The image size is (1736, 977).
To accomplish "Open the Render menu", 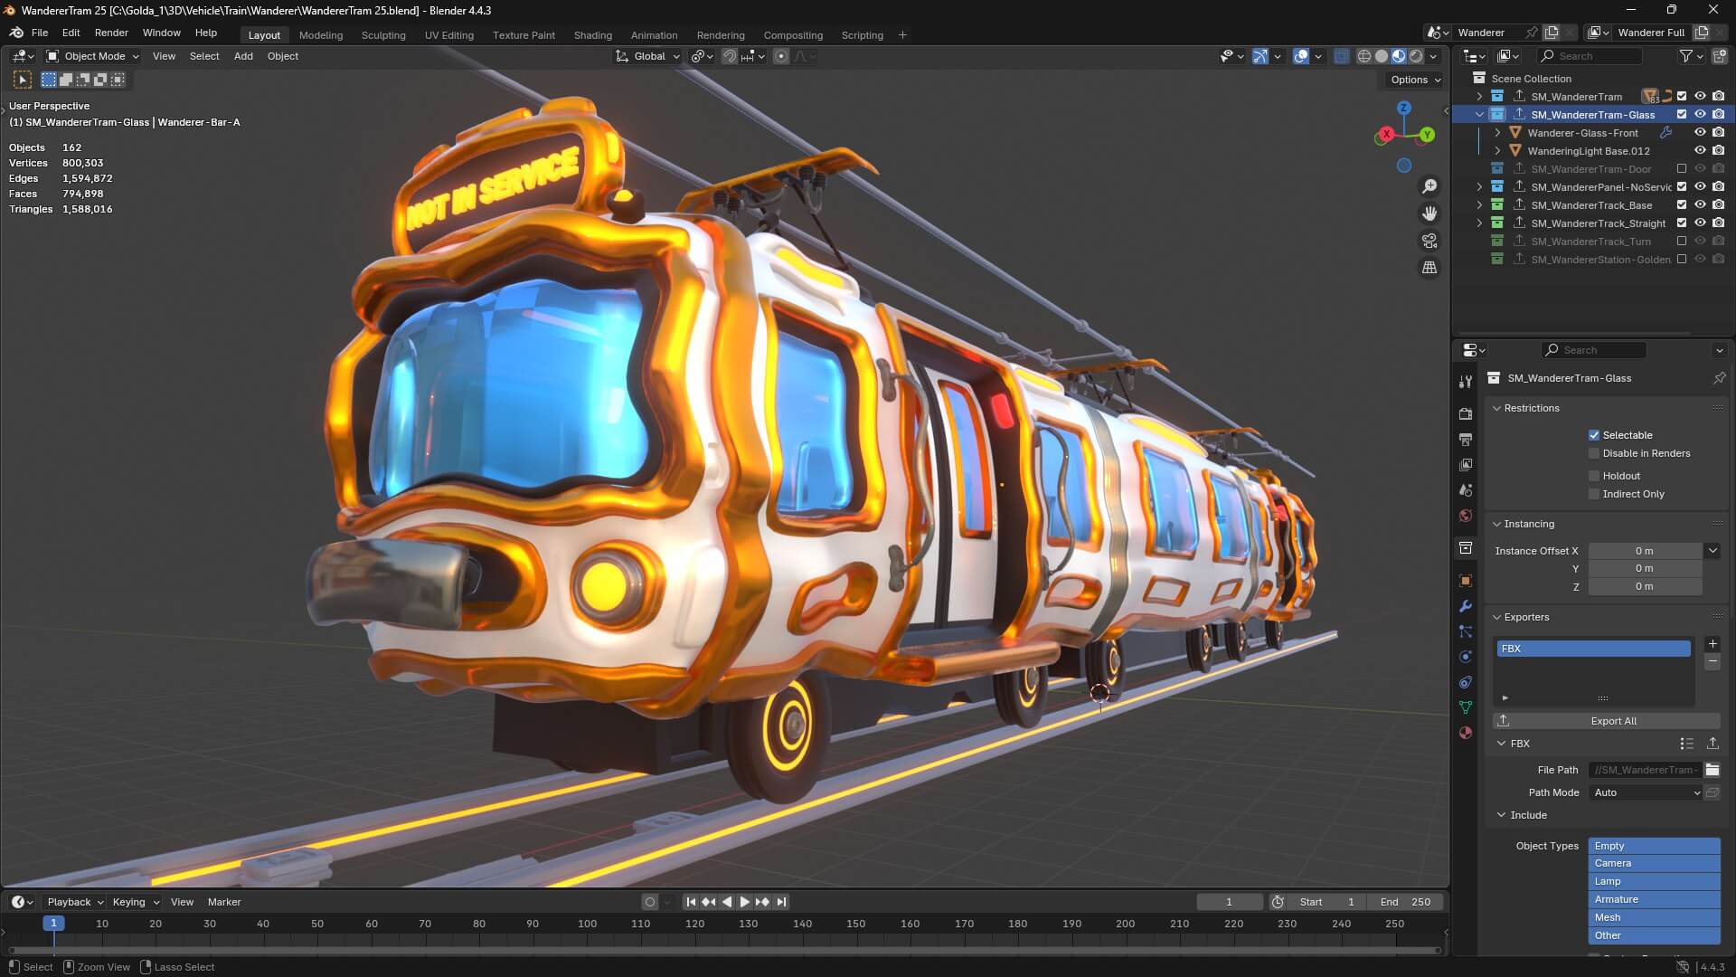I will [x=111, y=33].
